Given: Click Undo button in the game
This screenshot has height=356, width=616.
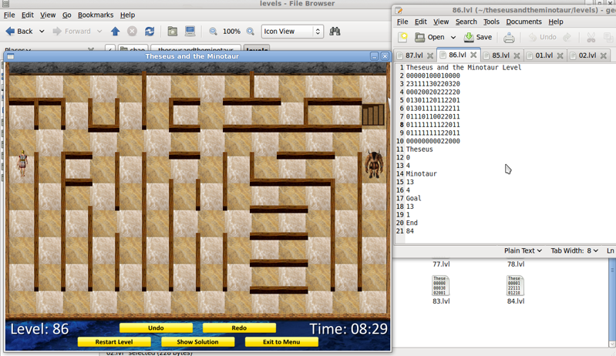Looking at the screenshot, I should pyautogui.click(x=156, y=327).
